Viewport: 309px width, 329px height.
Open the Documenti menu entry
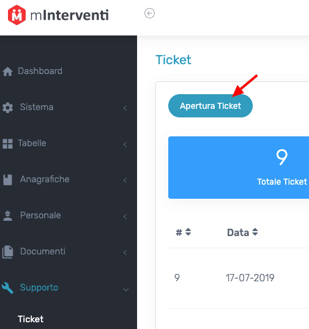[43, 251]
